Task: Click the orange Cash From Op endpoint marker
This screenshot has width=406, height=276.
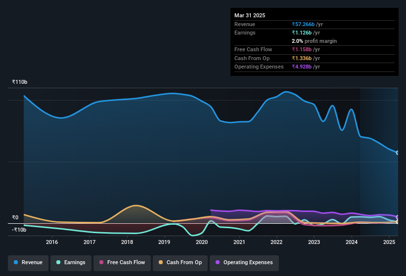Action: pyautogui.click(x=398, y=222)
